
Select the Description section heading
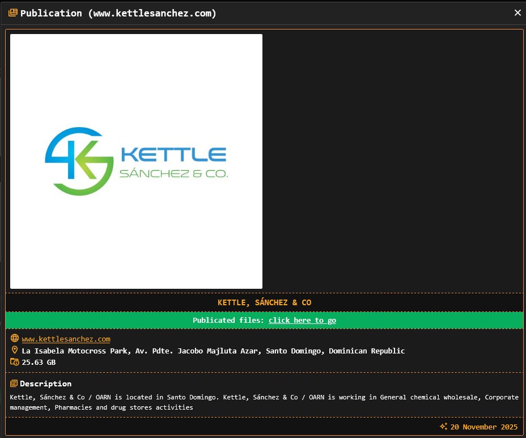coord(45,383)
